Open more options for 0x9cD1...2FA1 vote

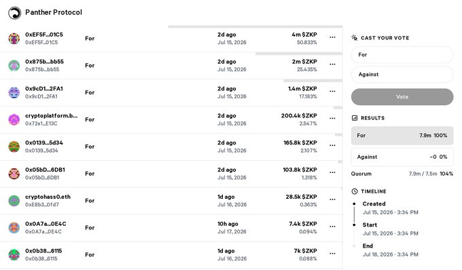click(332, 92)
